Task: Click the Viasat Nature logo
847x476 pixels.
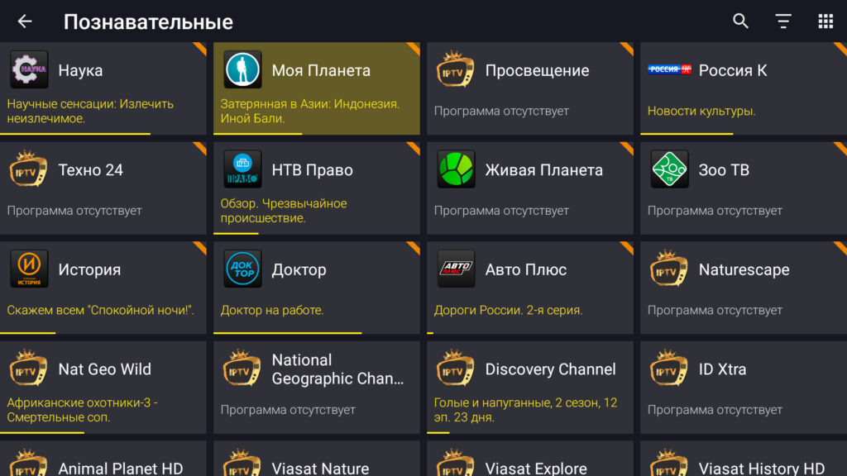Action: point(242,463)
